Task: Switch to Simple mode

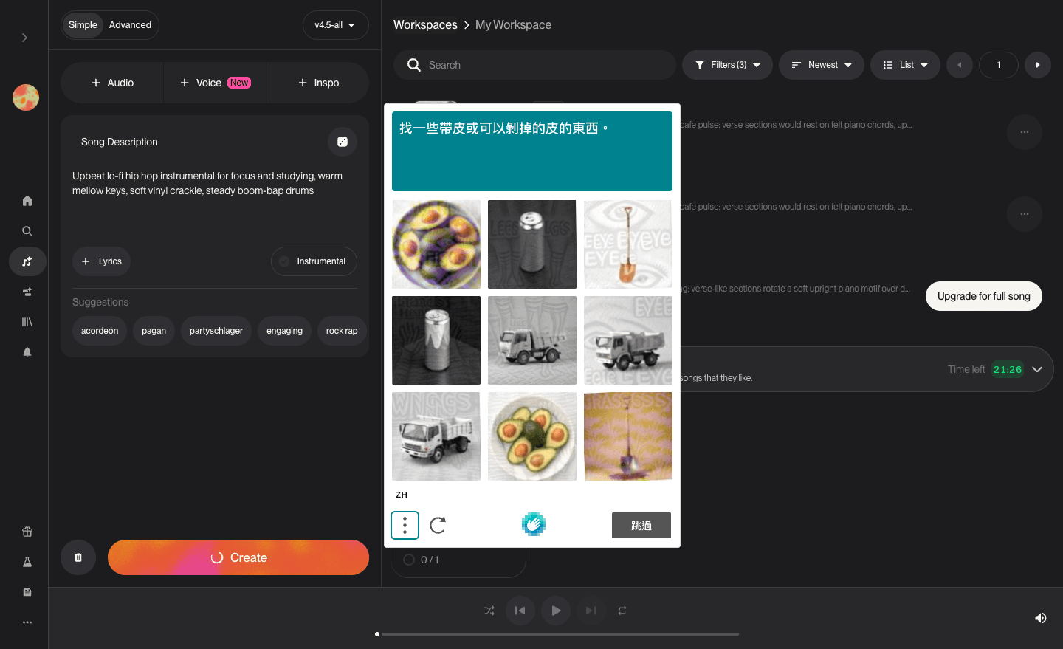Action: click(x=83, y=25)
